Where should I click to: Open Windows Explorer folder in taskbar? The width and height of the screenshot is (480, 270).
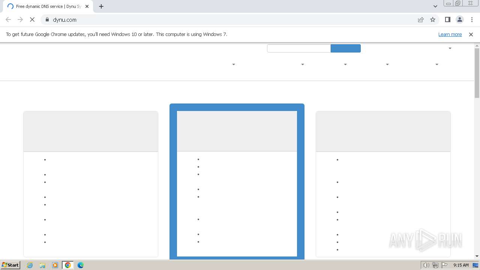click(x=42, y=265)
